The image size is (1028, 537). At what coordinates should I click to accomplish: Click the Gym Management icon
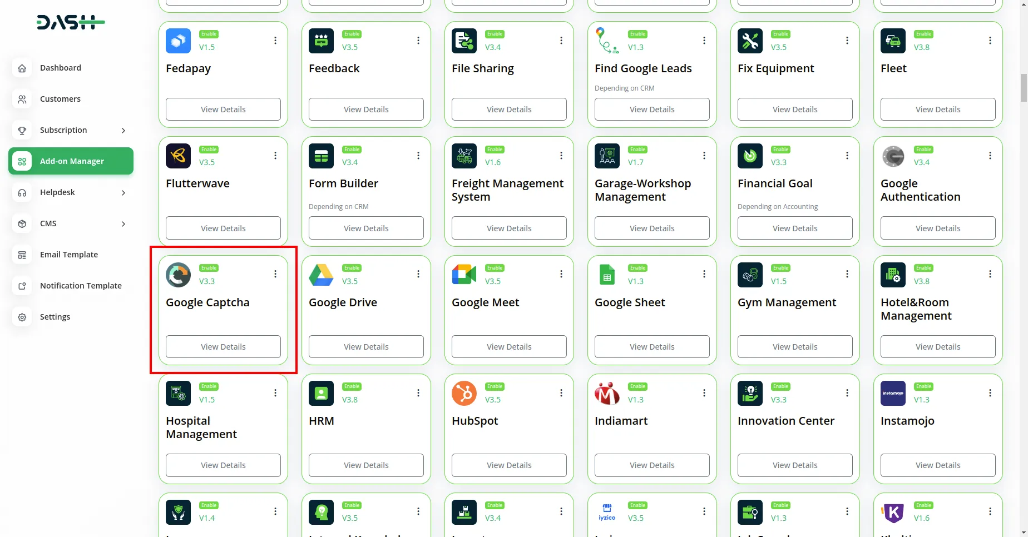(750, 275)
